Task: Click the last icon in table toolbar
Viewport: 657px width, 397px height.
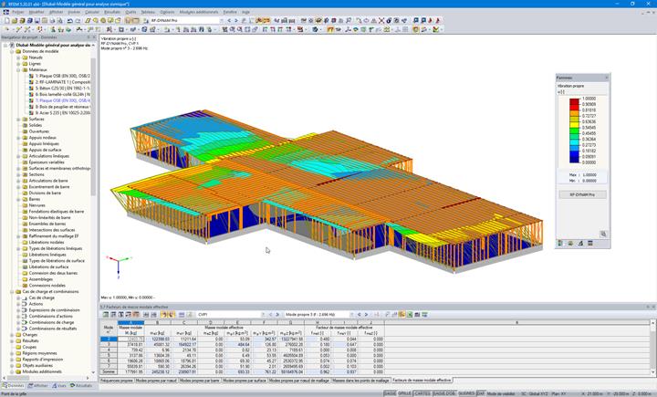Action: [425, 315]
